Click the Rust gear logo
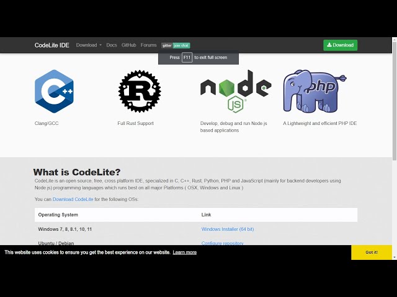 click(x=140, y=91)
